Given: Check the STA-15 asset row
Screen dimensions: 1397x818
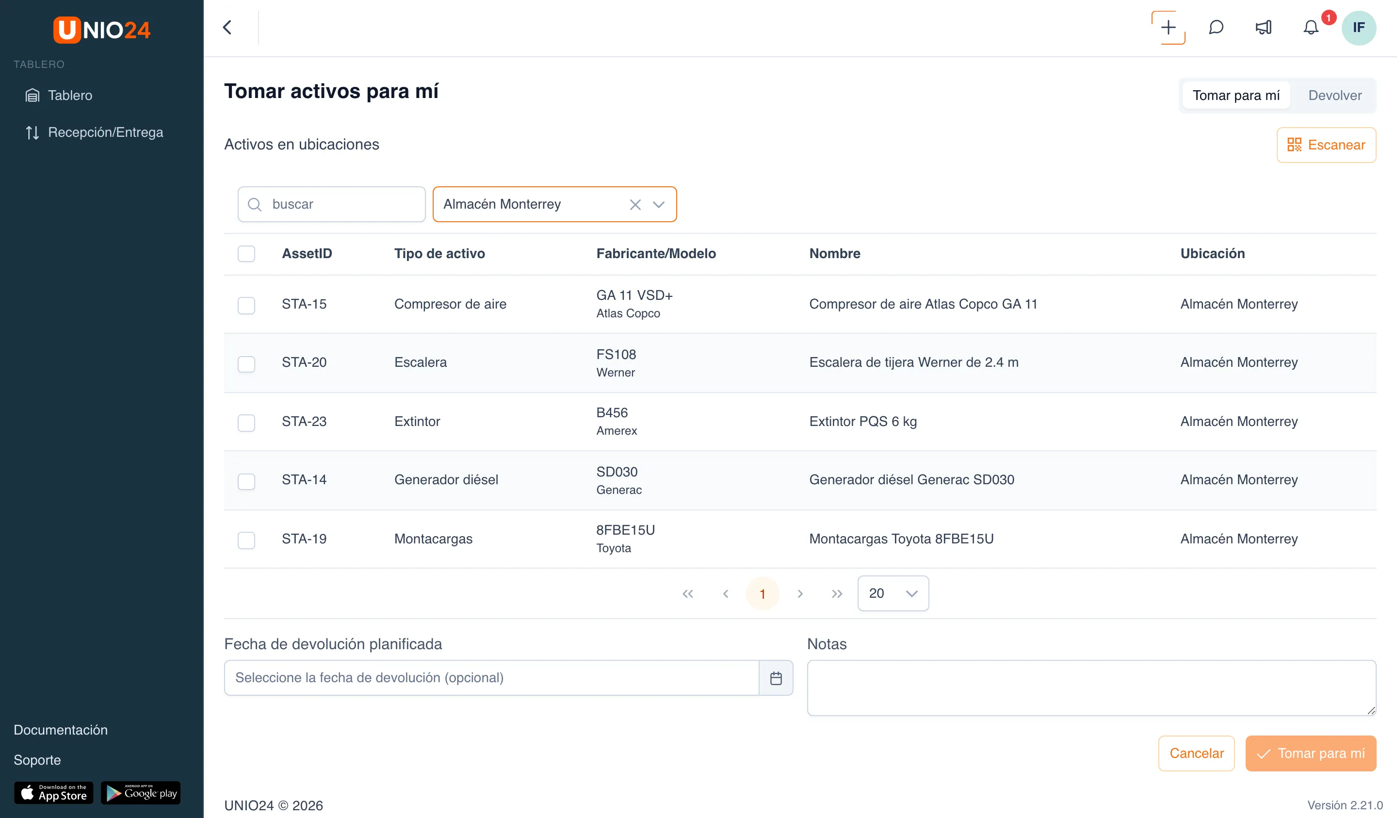Looking at the screenshot, I should click(x=246, y=305).
